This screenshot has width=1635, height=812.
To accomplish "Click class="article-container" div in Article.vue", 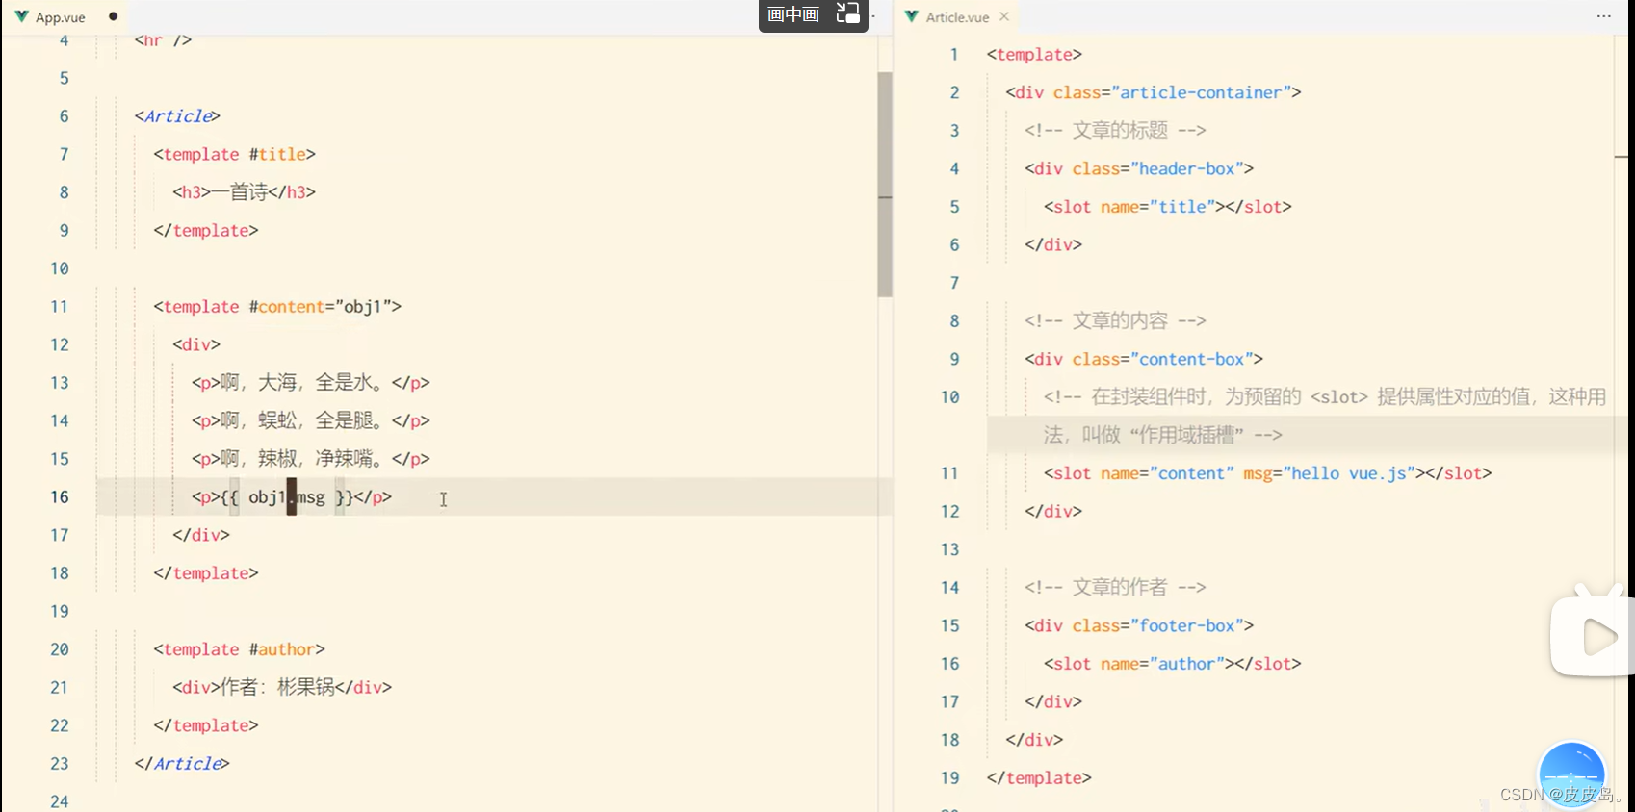I will pos(1154,92).
